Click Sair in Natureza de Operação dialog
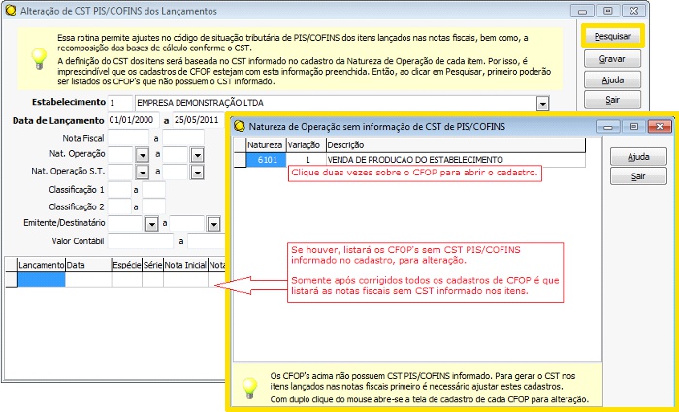Viewport: 679px width, 412px height. (638, 176)
